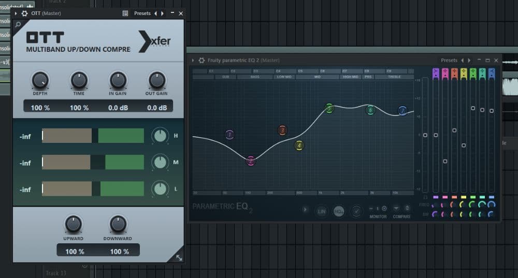
Task: Select previous EQ preset arrow
Action: coord(462,60)
